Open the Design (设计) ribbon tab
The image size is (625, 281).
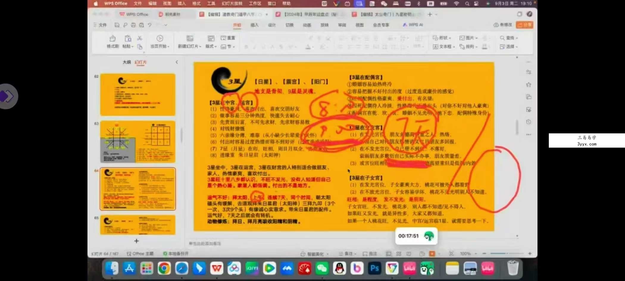point(272,25)
